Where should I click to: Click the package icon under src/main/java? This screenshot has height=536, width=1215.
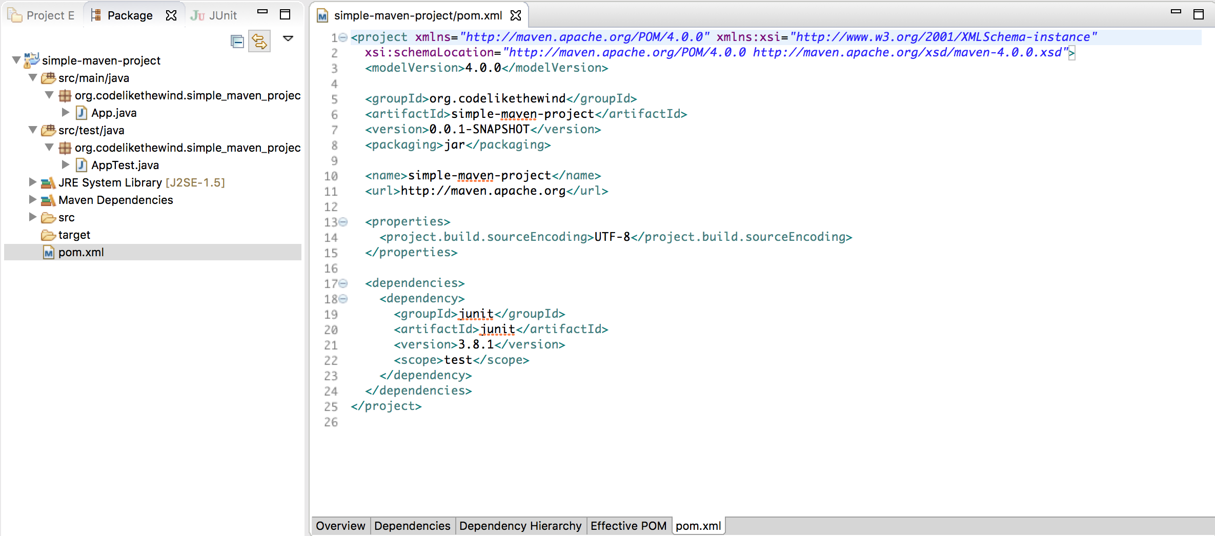65,95
